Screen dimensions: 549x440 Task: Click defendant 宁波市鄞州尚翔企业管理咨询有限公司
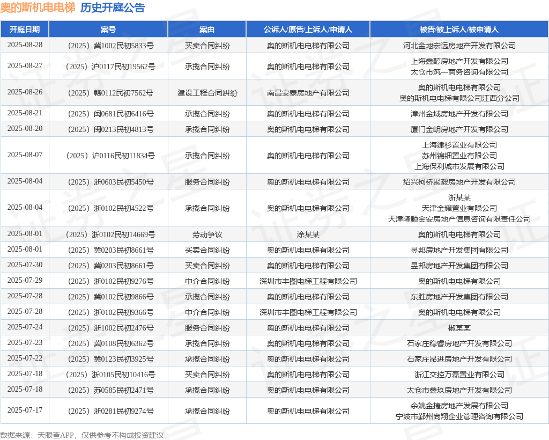459,416
